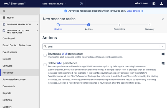Open the user account profile icon
The image size is (167, 108).
pos(162,4)
